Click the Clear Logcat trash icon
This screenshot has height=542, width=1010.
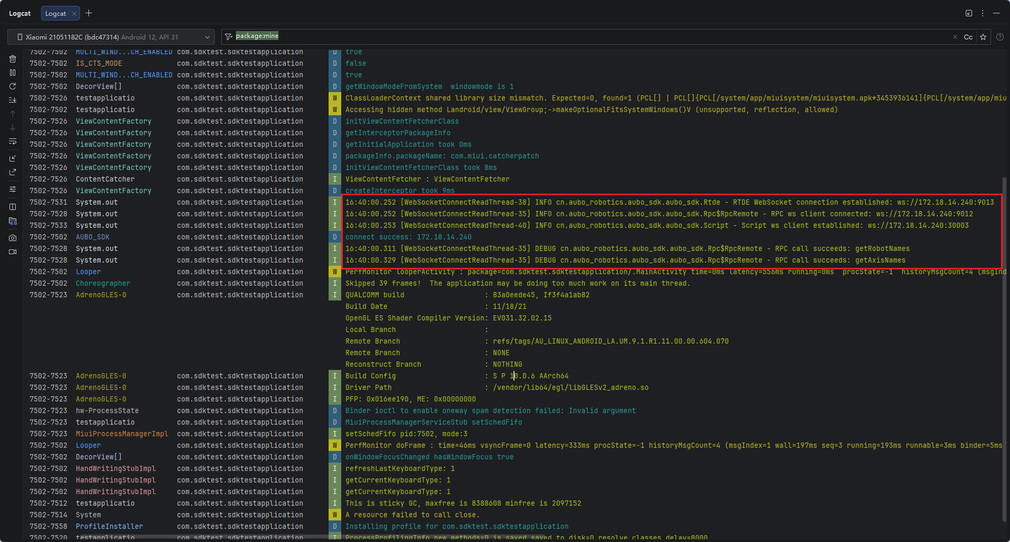[13, 59]
